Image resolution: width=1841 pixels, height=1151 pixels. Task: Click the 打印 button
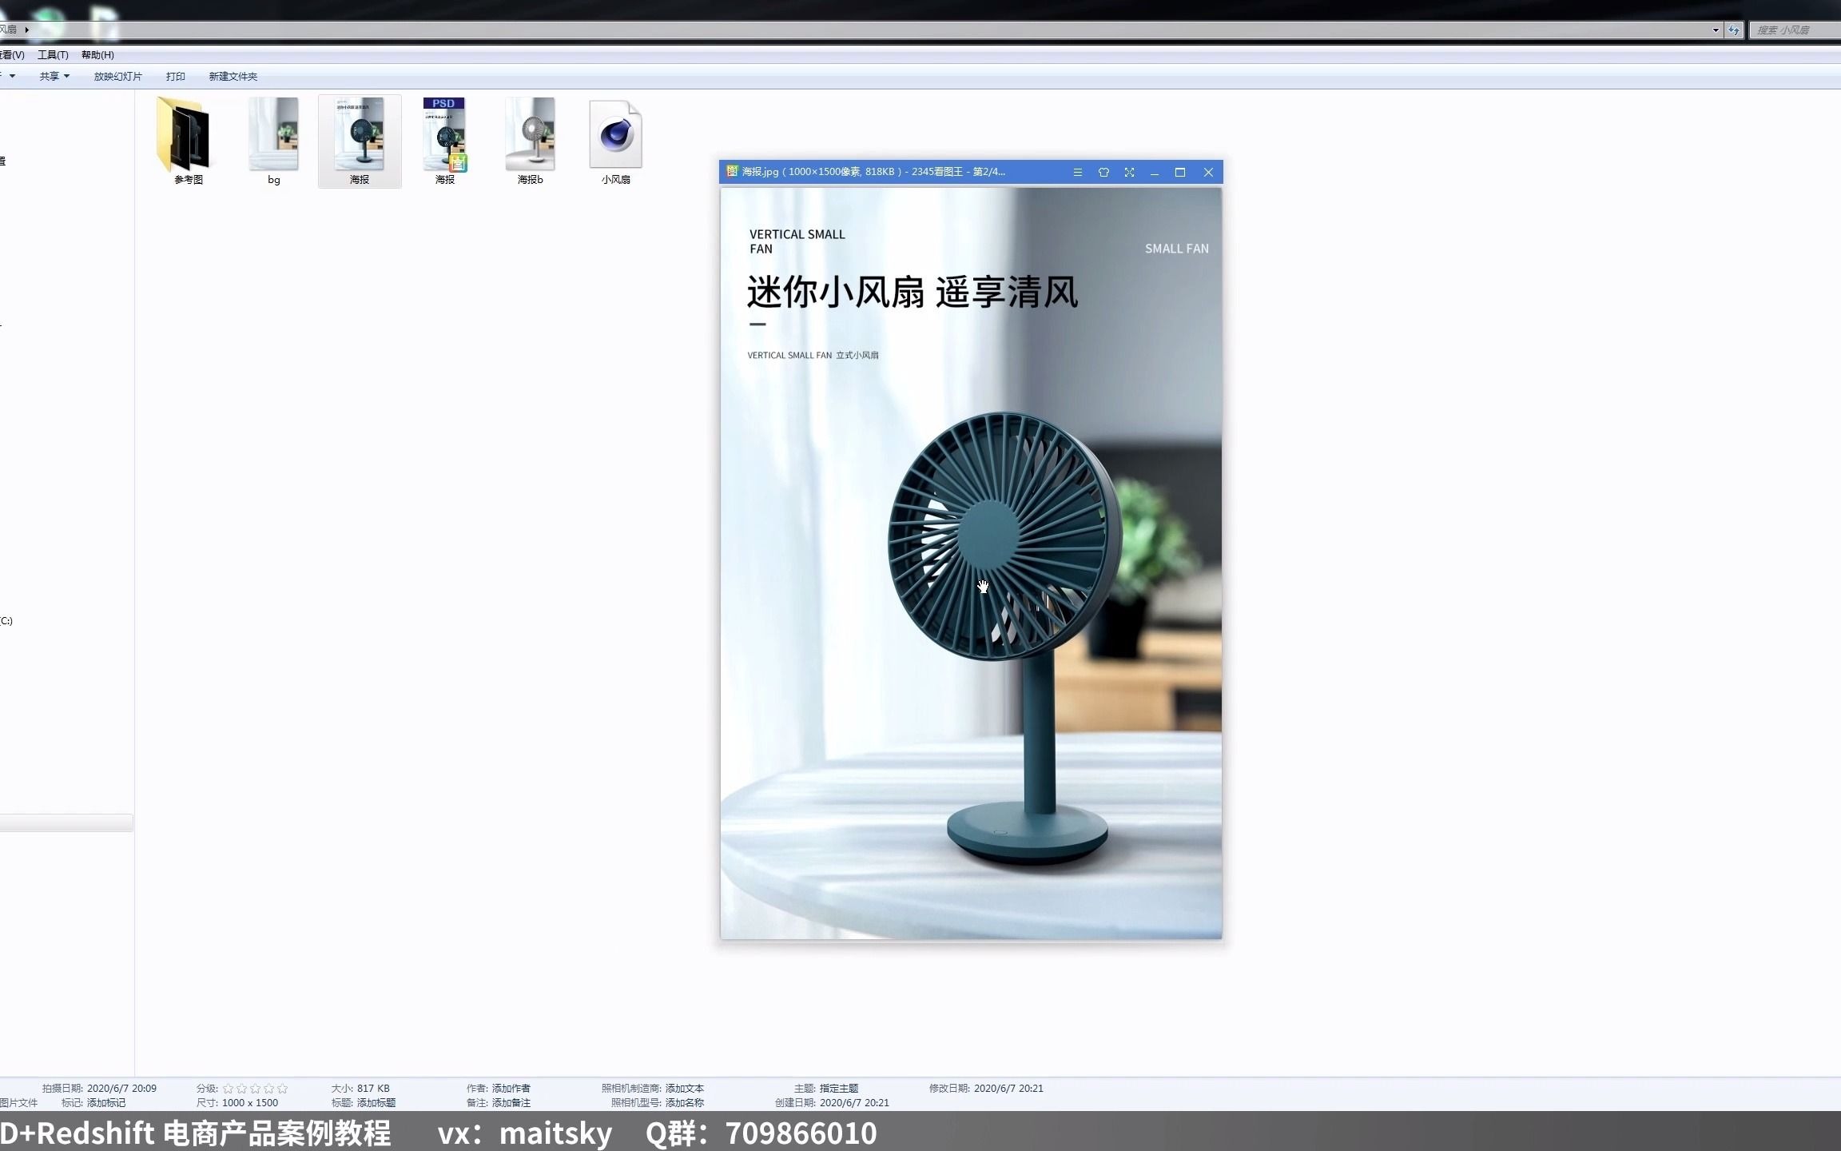175,76
